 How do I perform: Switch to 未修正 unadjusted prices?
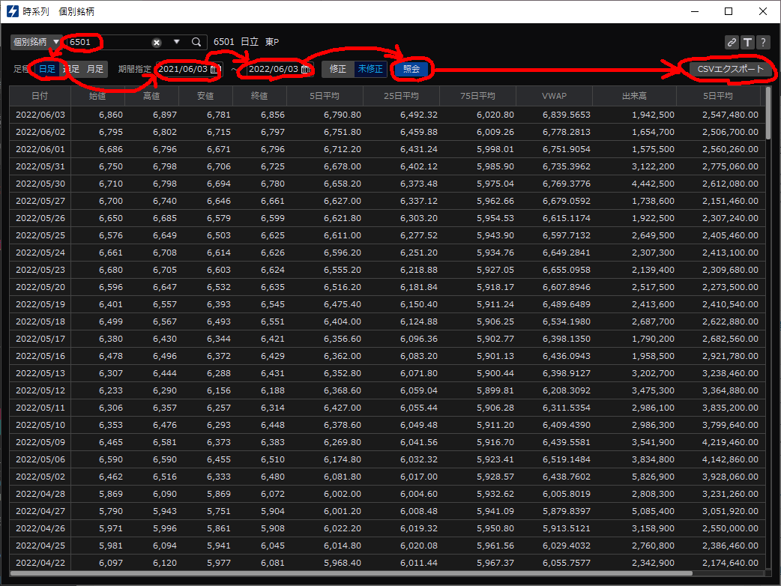pyautogui.click(x=370, y=69)
